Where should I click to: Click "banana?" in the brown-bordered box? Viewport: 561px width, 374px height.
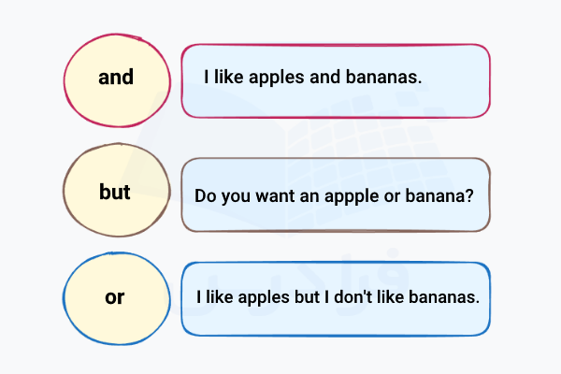[x=430, y=197]
